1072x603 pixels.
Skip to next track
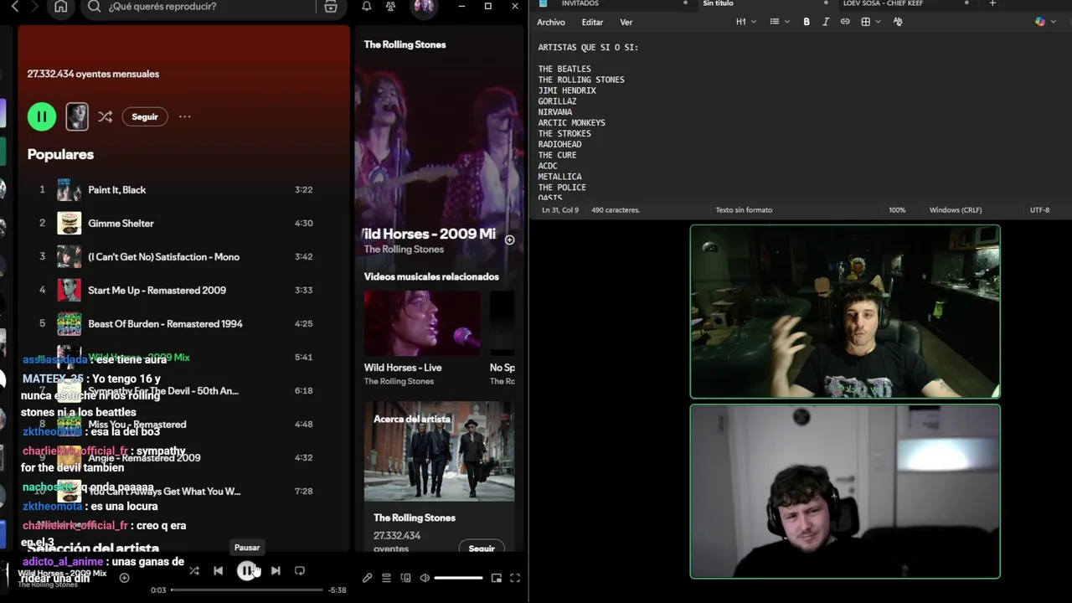pyautogui.click(x=276, y=570)
